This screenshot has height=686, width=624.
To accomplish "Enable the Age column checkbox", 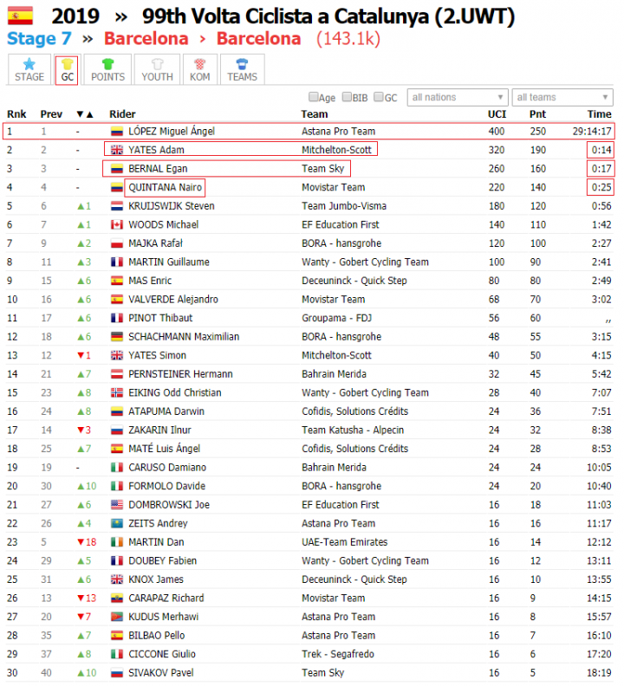I will coord(313,97).
